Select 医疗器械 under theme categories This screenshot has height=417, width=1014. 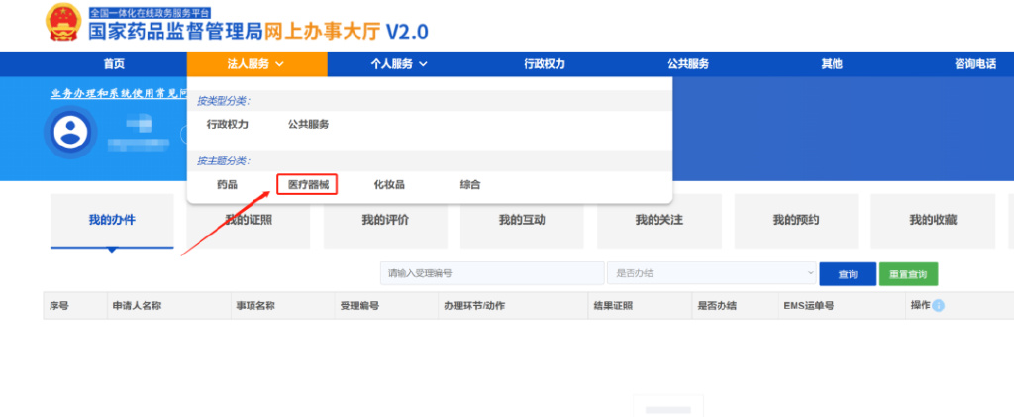pos(307,184)
